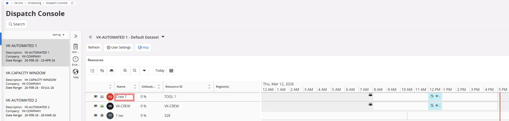Zoom in on the timeline
The height and width of the screenshot is (121, 509).
[125, 71]
